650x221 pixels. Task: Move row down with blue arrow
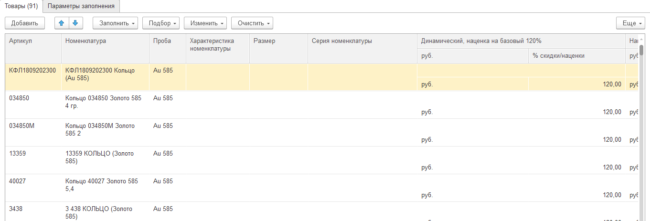point(76,23)
